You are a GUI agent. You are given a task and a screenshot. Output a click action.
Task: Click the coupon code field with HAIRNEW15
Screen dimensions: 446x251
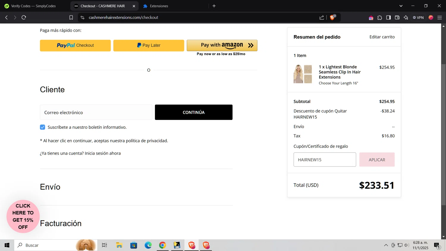tap(325, 160)
